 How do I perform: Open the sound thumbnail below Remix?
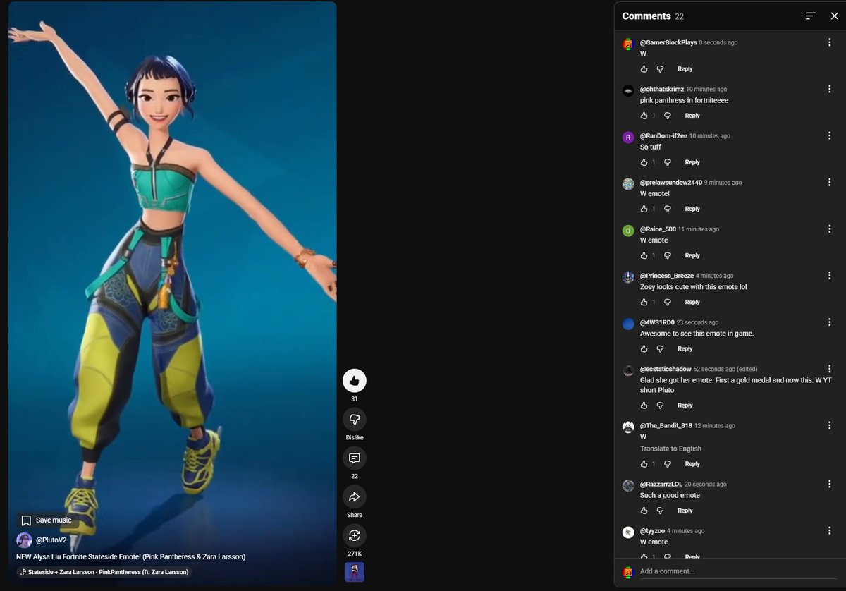pos(355,572)
